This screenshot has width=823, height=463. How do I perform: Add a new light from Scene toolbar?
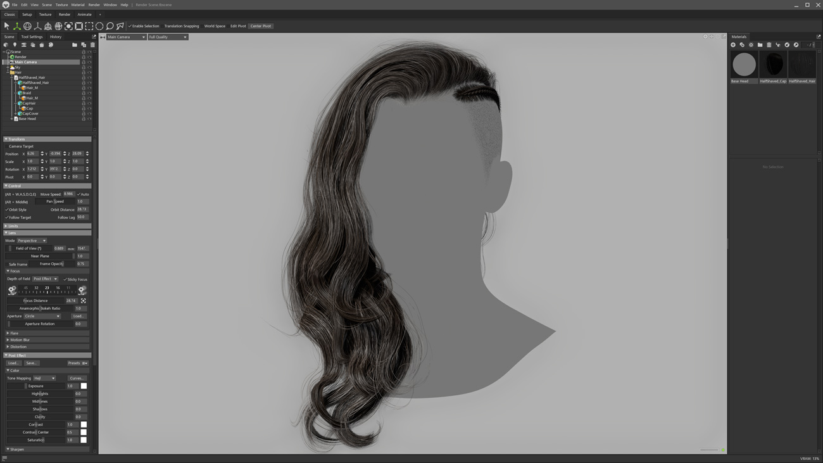[x=15, y=45]
